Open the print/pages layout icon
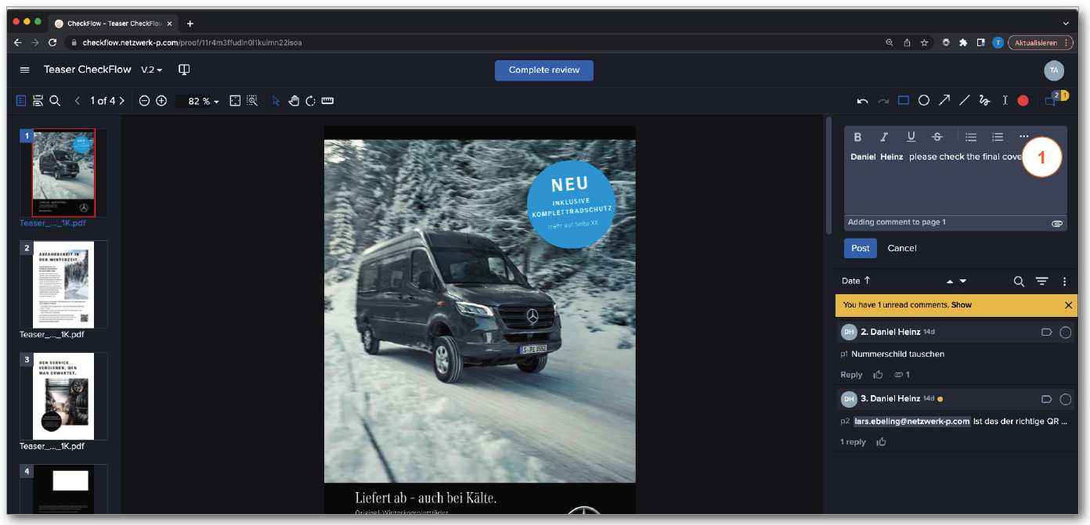Screen dimensions: 1090x525 38,101
